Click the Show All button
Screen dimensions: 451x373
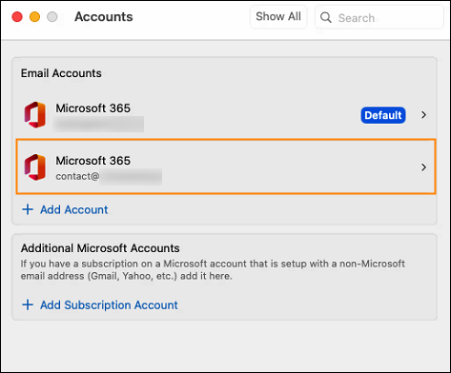coord(278,17)
